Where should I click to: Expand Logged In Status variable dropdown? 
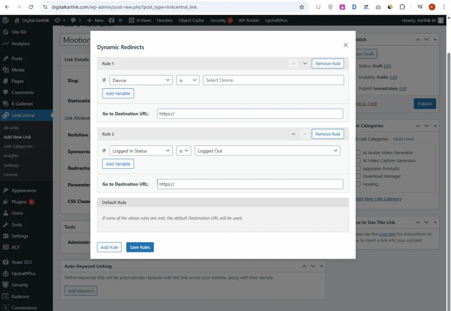click(141, 151)
